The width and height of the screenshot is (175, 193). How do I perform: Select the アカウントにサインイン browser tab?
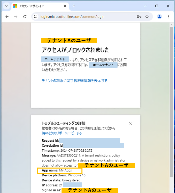(40, 6)
